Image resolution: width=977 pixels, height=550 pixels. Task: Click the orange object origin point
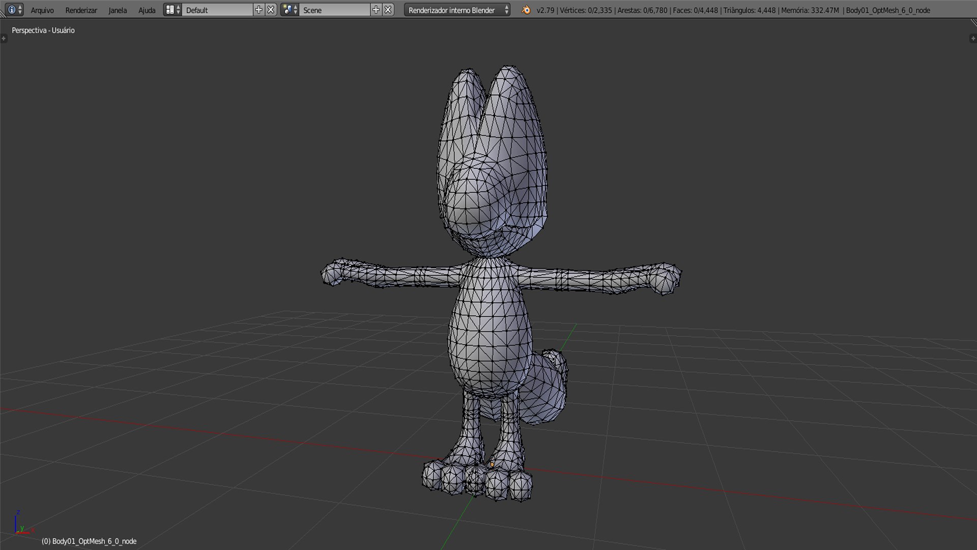click(492, 464)
